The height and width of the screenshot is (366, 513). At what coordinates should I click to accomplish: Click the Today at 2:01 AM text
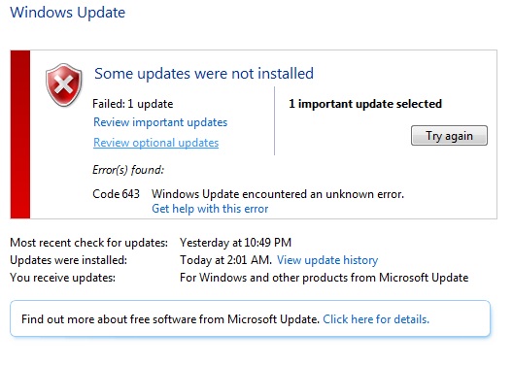[x=225, y=260]
